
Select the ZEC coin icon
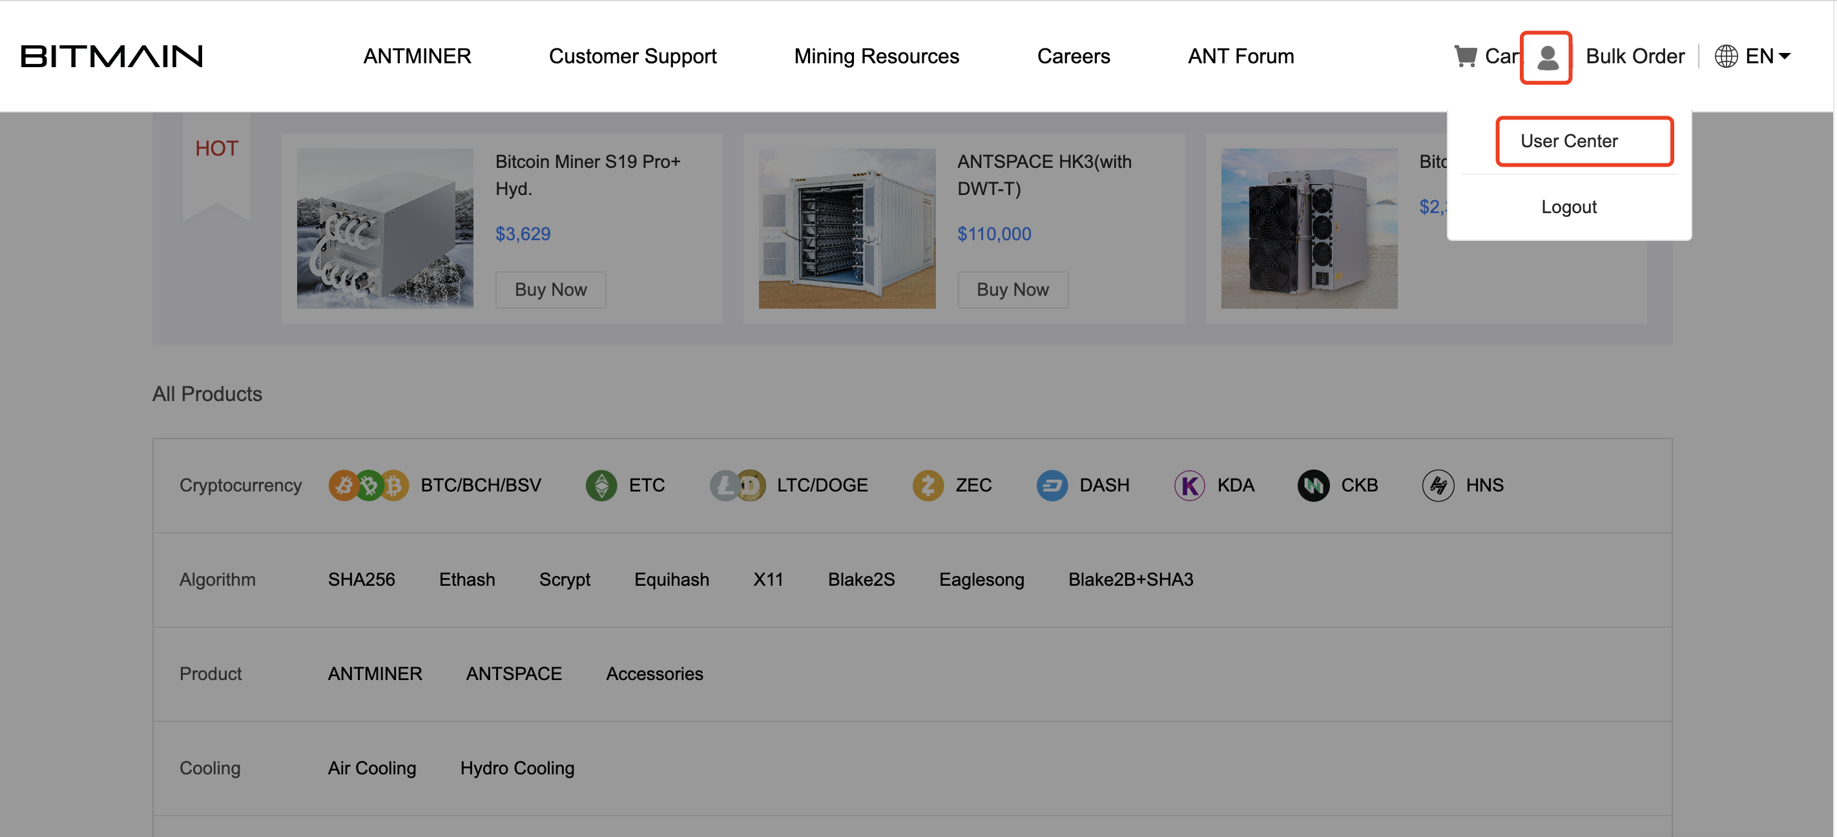click(x=928, y=486)
